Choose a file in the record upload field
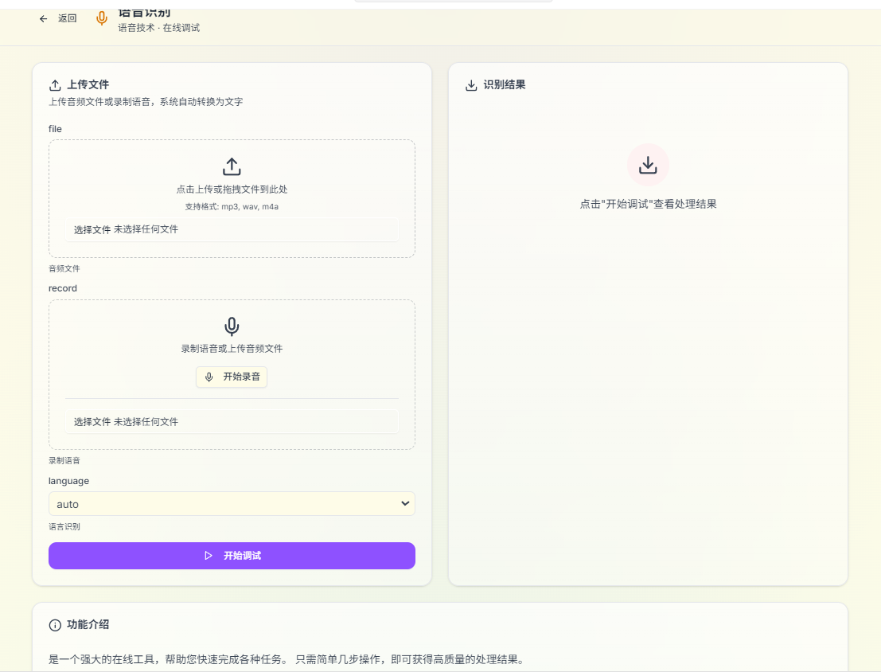The height and width of the screenshot is (672, 881). [x=232, y=422]
